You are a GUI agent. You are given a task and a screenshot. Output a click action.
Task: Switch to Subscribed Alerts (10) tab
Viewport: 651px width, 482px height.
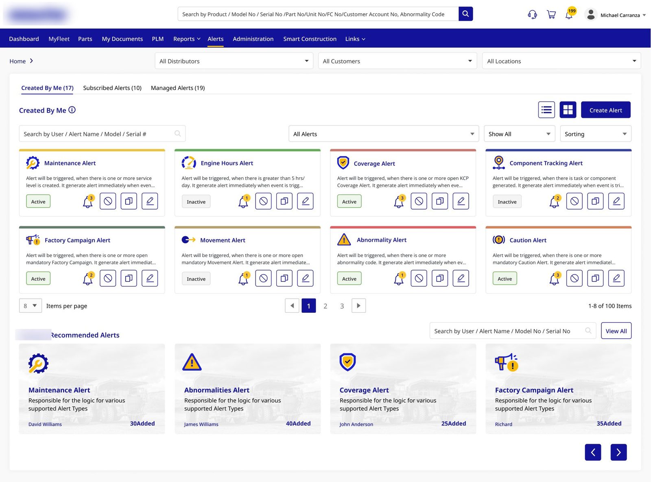pyautogui.click(x=112, y=88)
